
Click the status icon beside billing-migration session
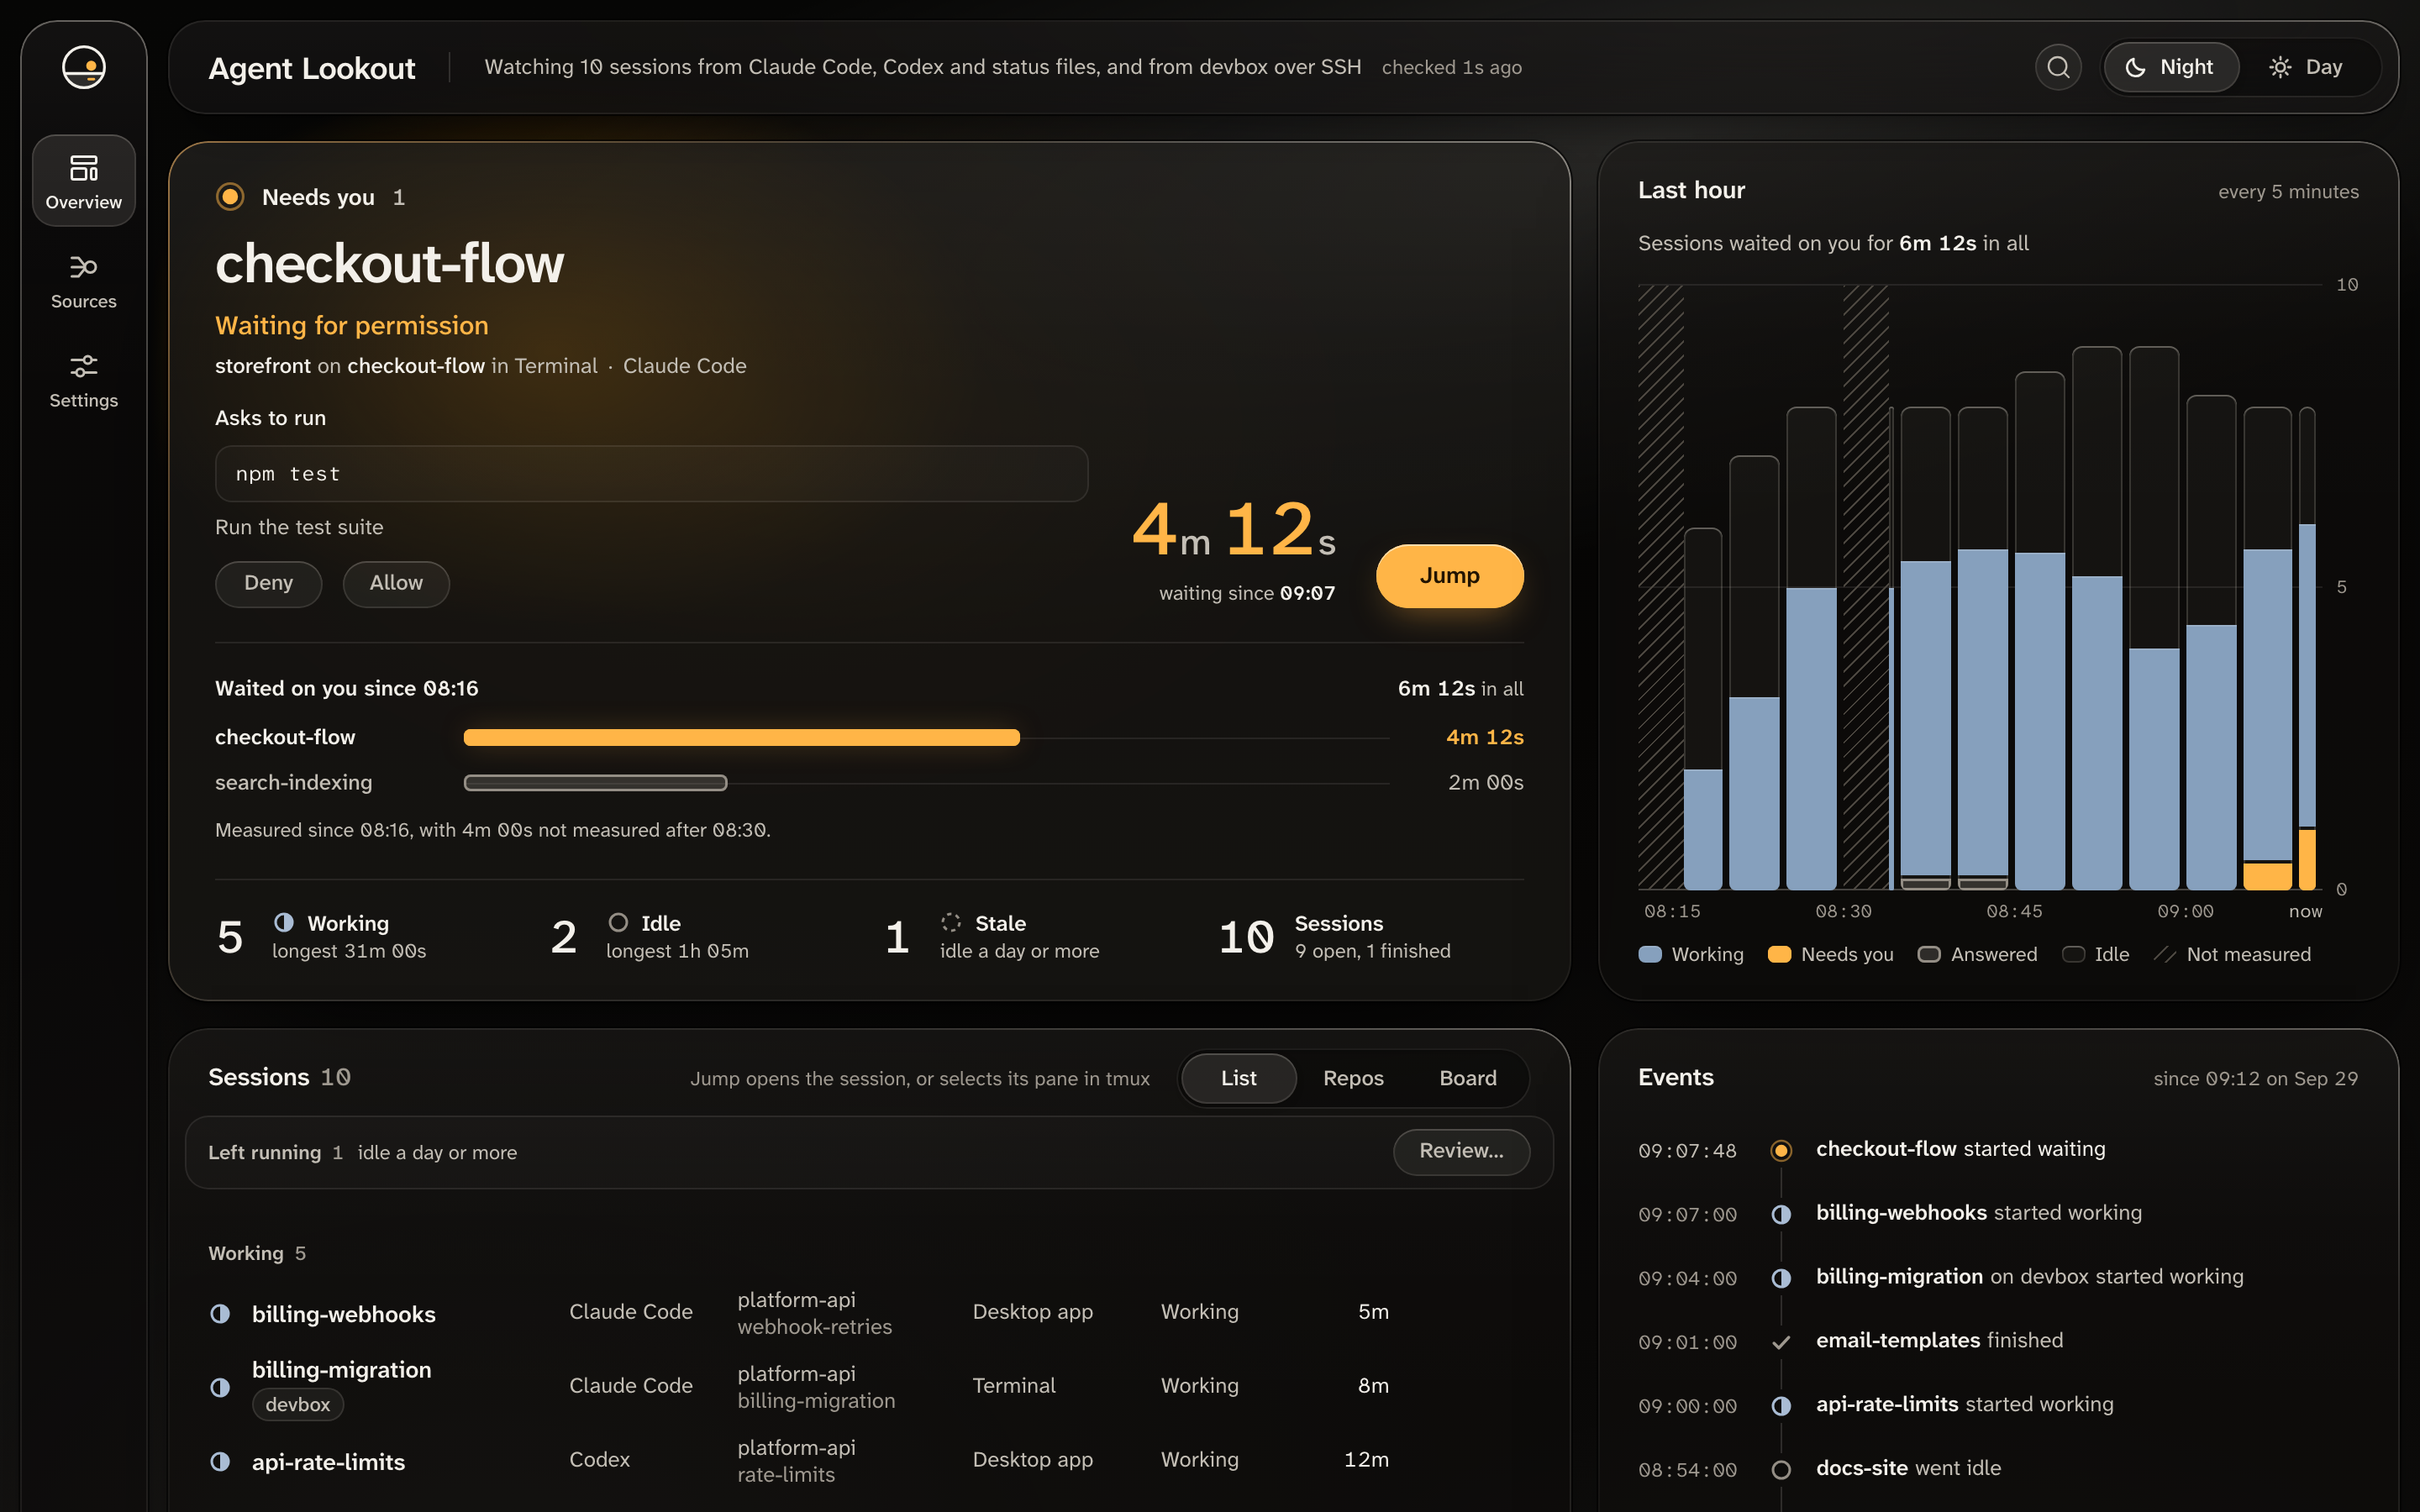pyautogui.click(x=220, y=1387)
